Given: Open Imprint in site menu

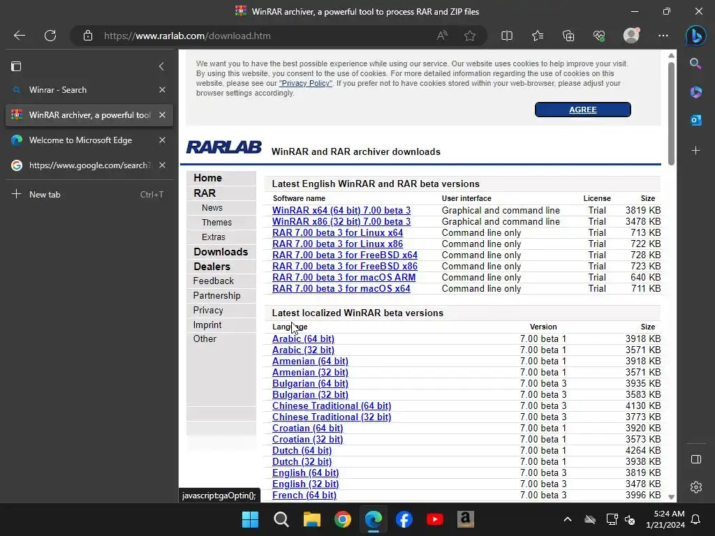Looking at the screenshot, I should tap(207, 325).
